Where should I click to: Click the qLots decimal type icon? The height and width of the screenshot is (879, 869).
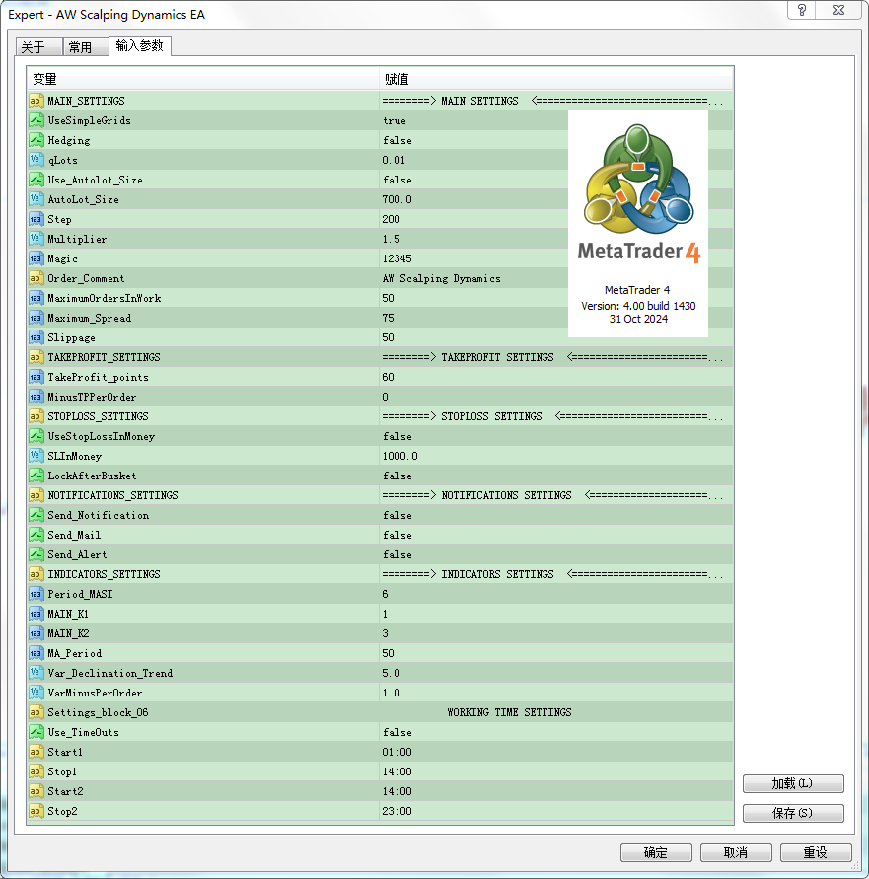click(36, 160)
